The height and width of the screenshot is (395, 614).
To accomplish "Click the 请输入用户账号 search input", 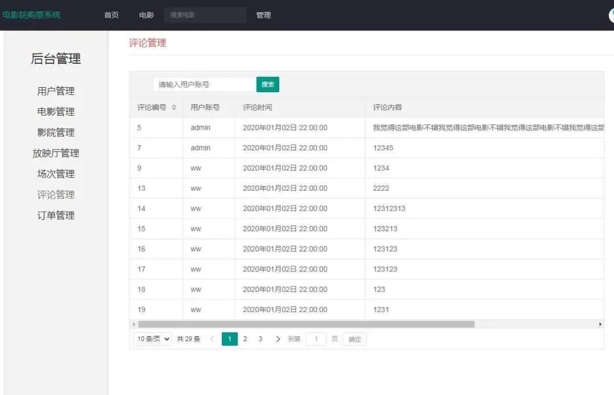I will [202, 84].
